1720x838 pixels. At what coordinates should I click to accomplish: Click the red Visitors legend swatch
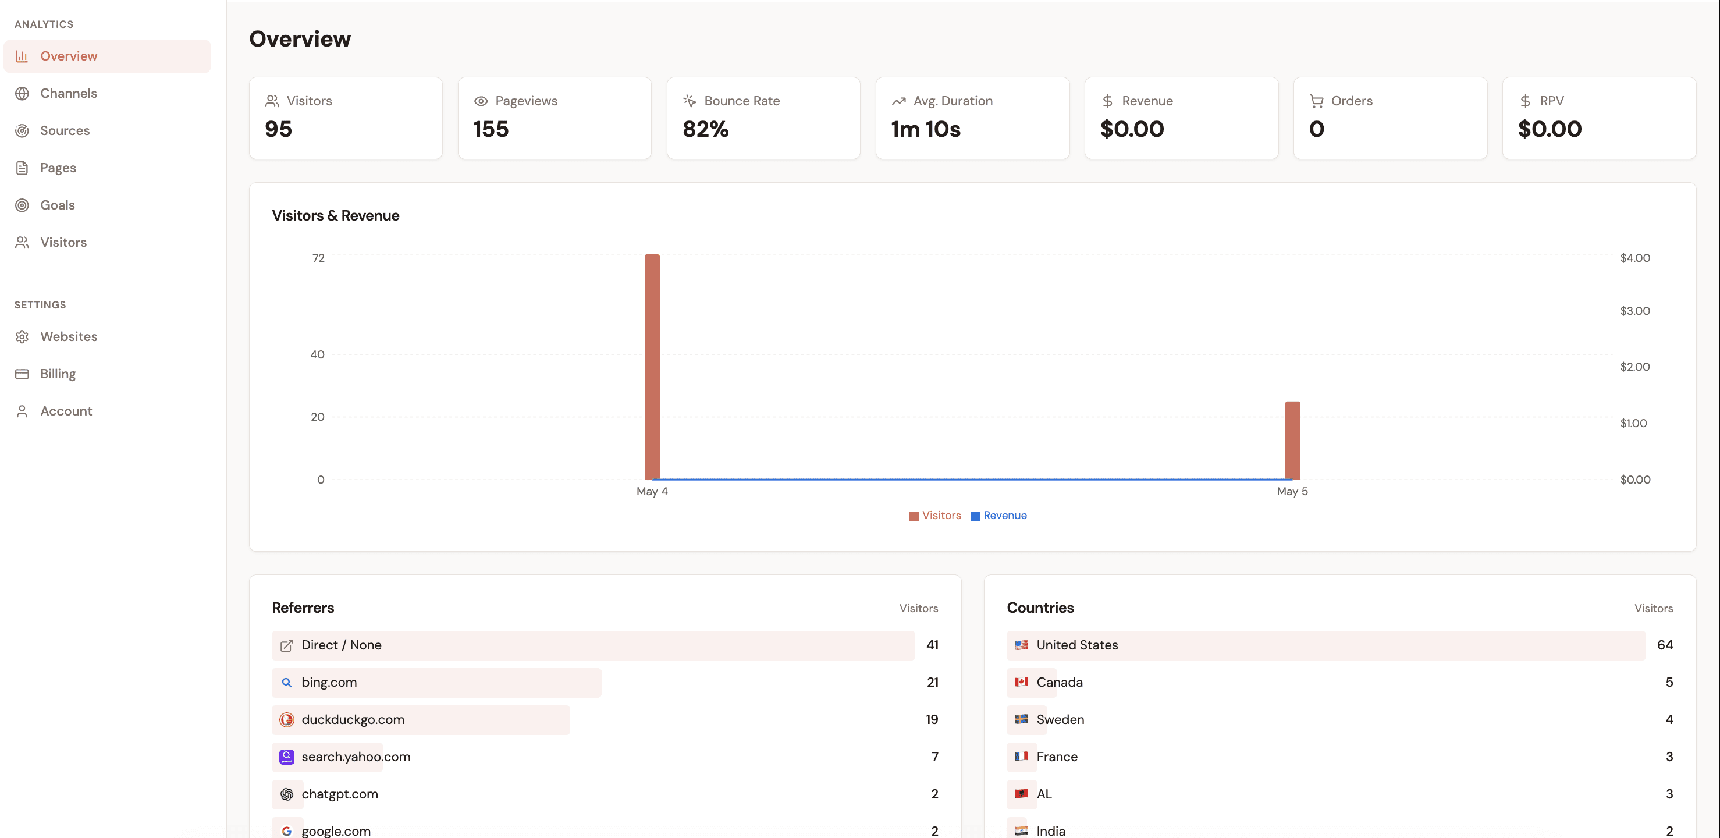(x=914, y=516)
